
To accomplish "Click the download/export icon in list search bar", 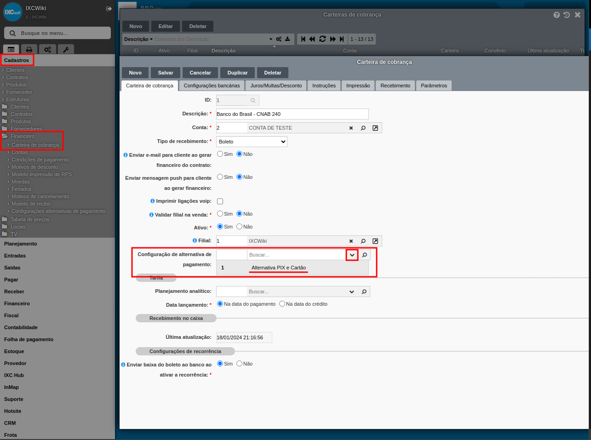I will (x=287, y=39).
